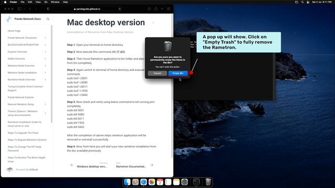Go forward in Safari
The height and width of the screenshot is (188, 335).
click(x=36, y=9)
